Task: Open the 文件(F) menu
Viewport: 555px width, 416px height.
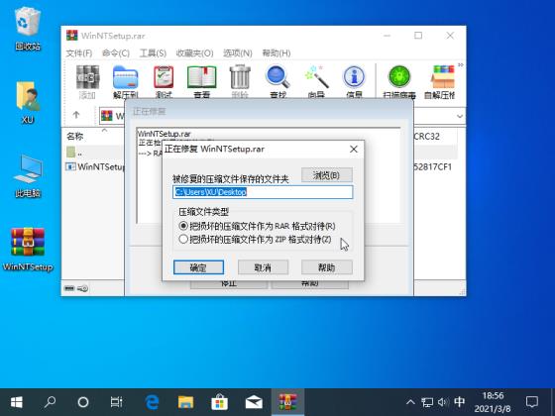Action: click(x=79, y=53)
